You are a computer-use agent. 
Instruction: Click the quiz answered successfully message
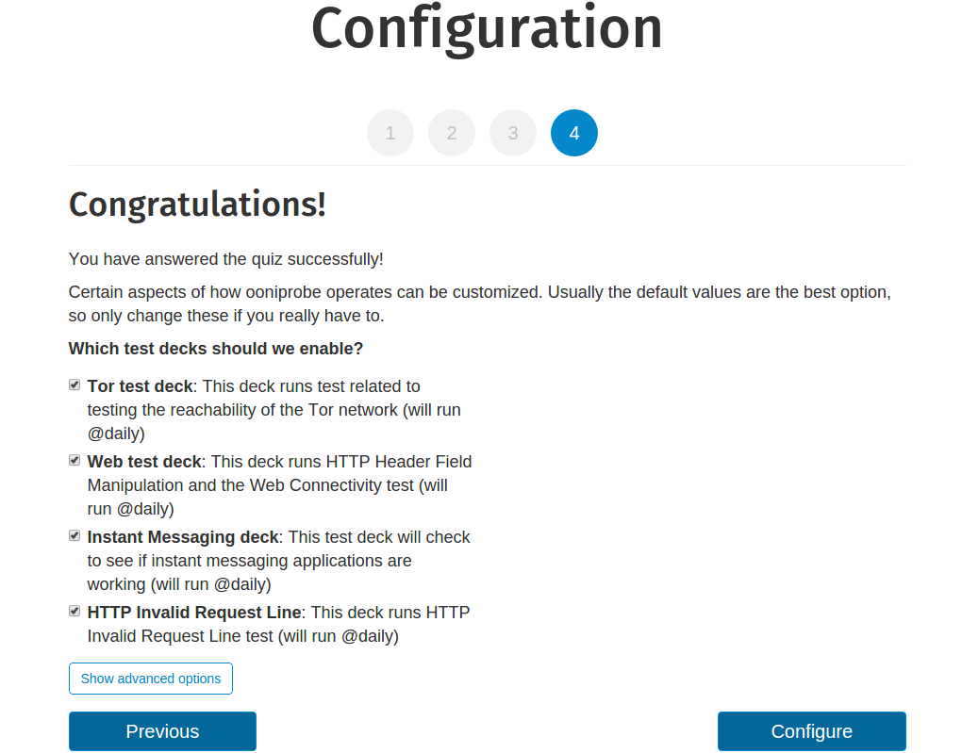click(226, 259)
